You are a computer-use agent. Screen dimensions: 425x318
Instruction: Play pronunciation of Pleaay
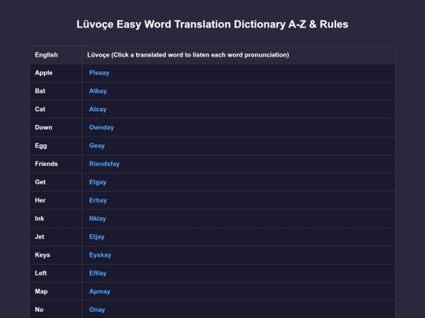[x=99, y=73]
